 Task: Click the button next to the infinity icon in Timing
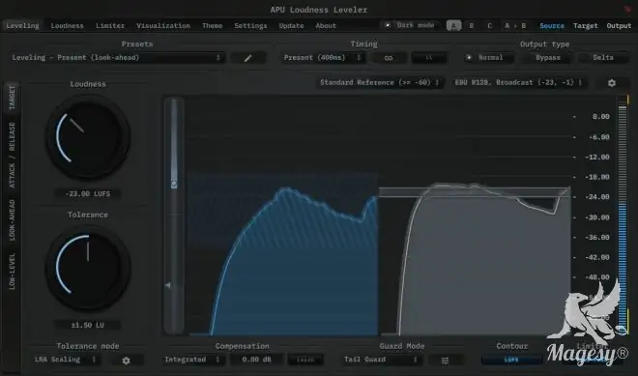(429, 58)
